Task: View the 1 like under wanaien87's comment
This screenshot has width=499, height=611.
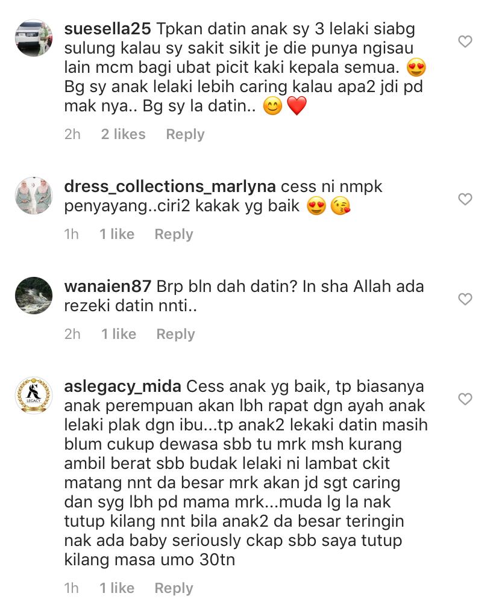Action: point(119,334)
